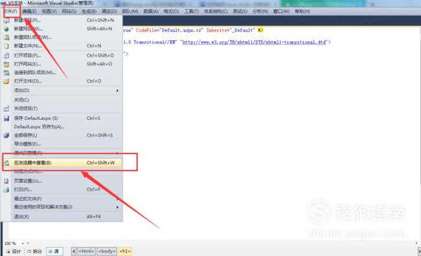Image resolution: width=421 pixels, height=256 pixels.
Task: Open the 窗口(W) menu
Action: (x=282, y=11)
